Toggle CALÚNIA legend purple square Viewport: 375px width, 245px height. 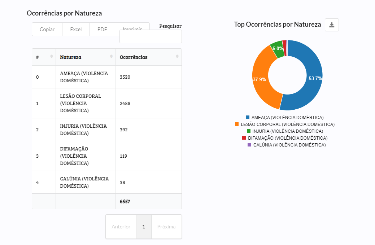249,145
